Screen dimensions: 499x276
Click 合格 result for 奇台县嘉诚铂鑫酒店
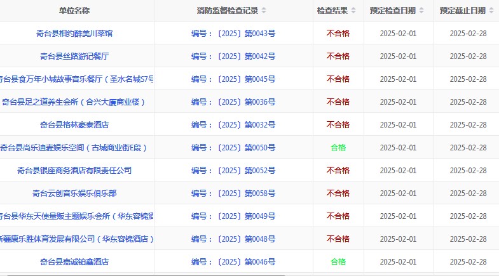coord(338,261)
